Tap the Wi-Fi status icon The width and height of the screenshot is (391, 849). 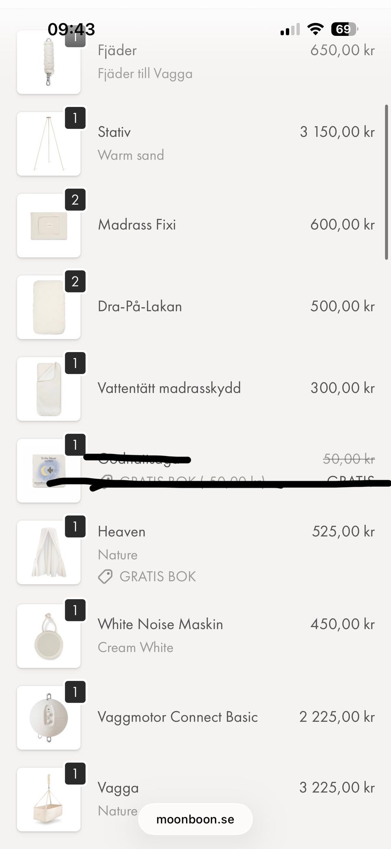click(315, 29)
